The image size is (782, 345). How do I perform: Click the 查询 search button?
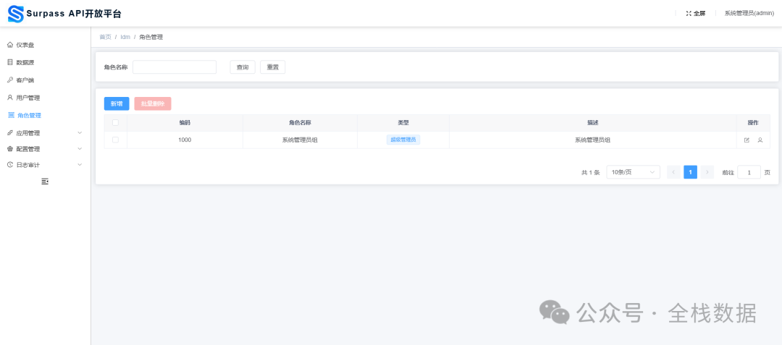pos(243,67)
